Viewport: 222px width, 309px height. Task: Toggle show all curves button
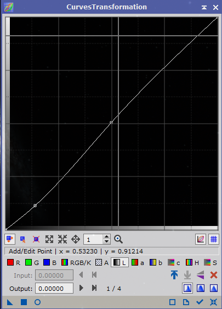(x=201, y=239)
